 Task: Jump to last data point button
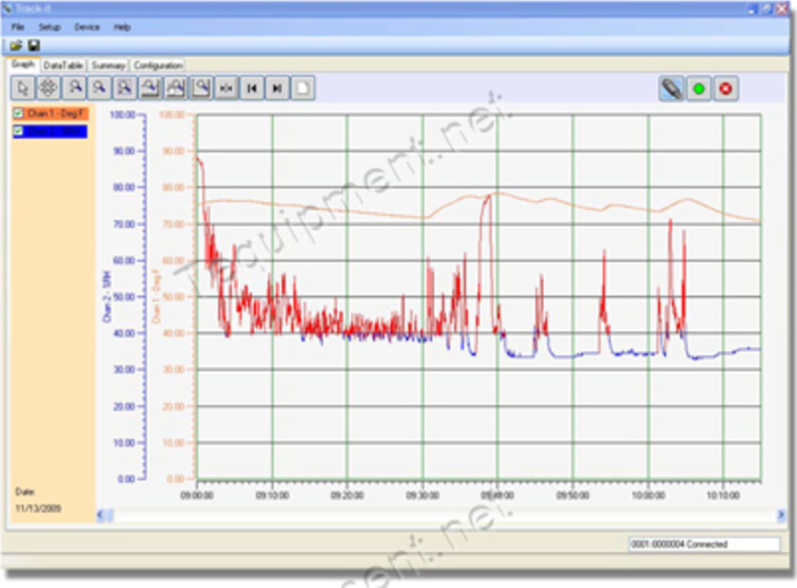click(277, 88)
